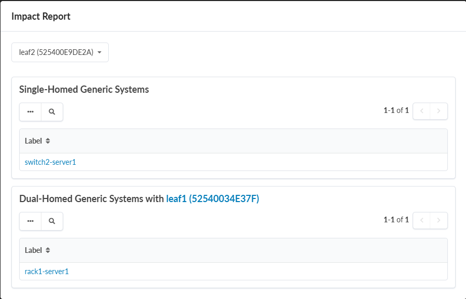Open search in Dual-Homed Generic Systems table
The height and width of the screenshot is (299, 466).
click(52, 221)
